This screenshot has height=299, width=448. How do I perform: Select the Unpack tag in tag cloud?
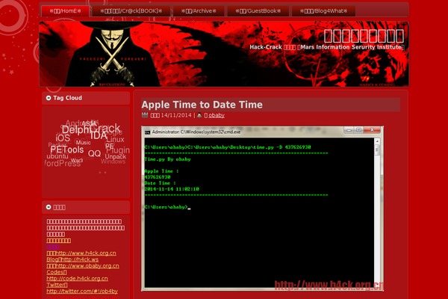pos(116,156)
